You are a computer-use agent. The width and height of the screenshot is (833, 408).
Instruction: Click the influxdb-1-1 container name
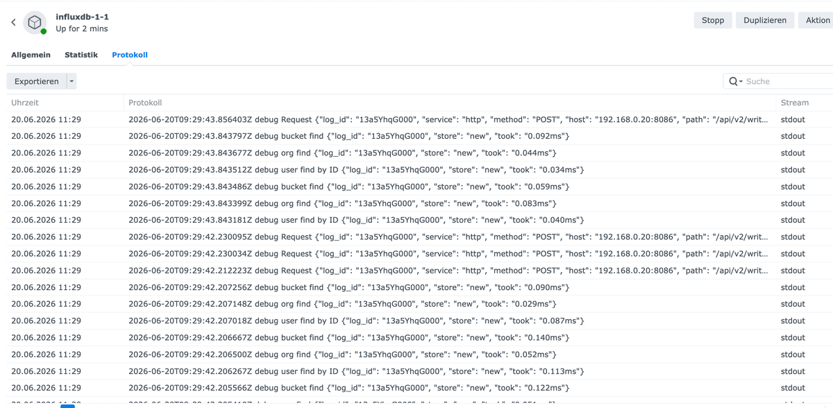click(x=82, y=17)
